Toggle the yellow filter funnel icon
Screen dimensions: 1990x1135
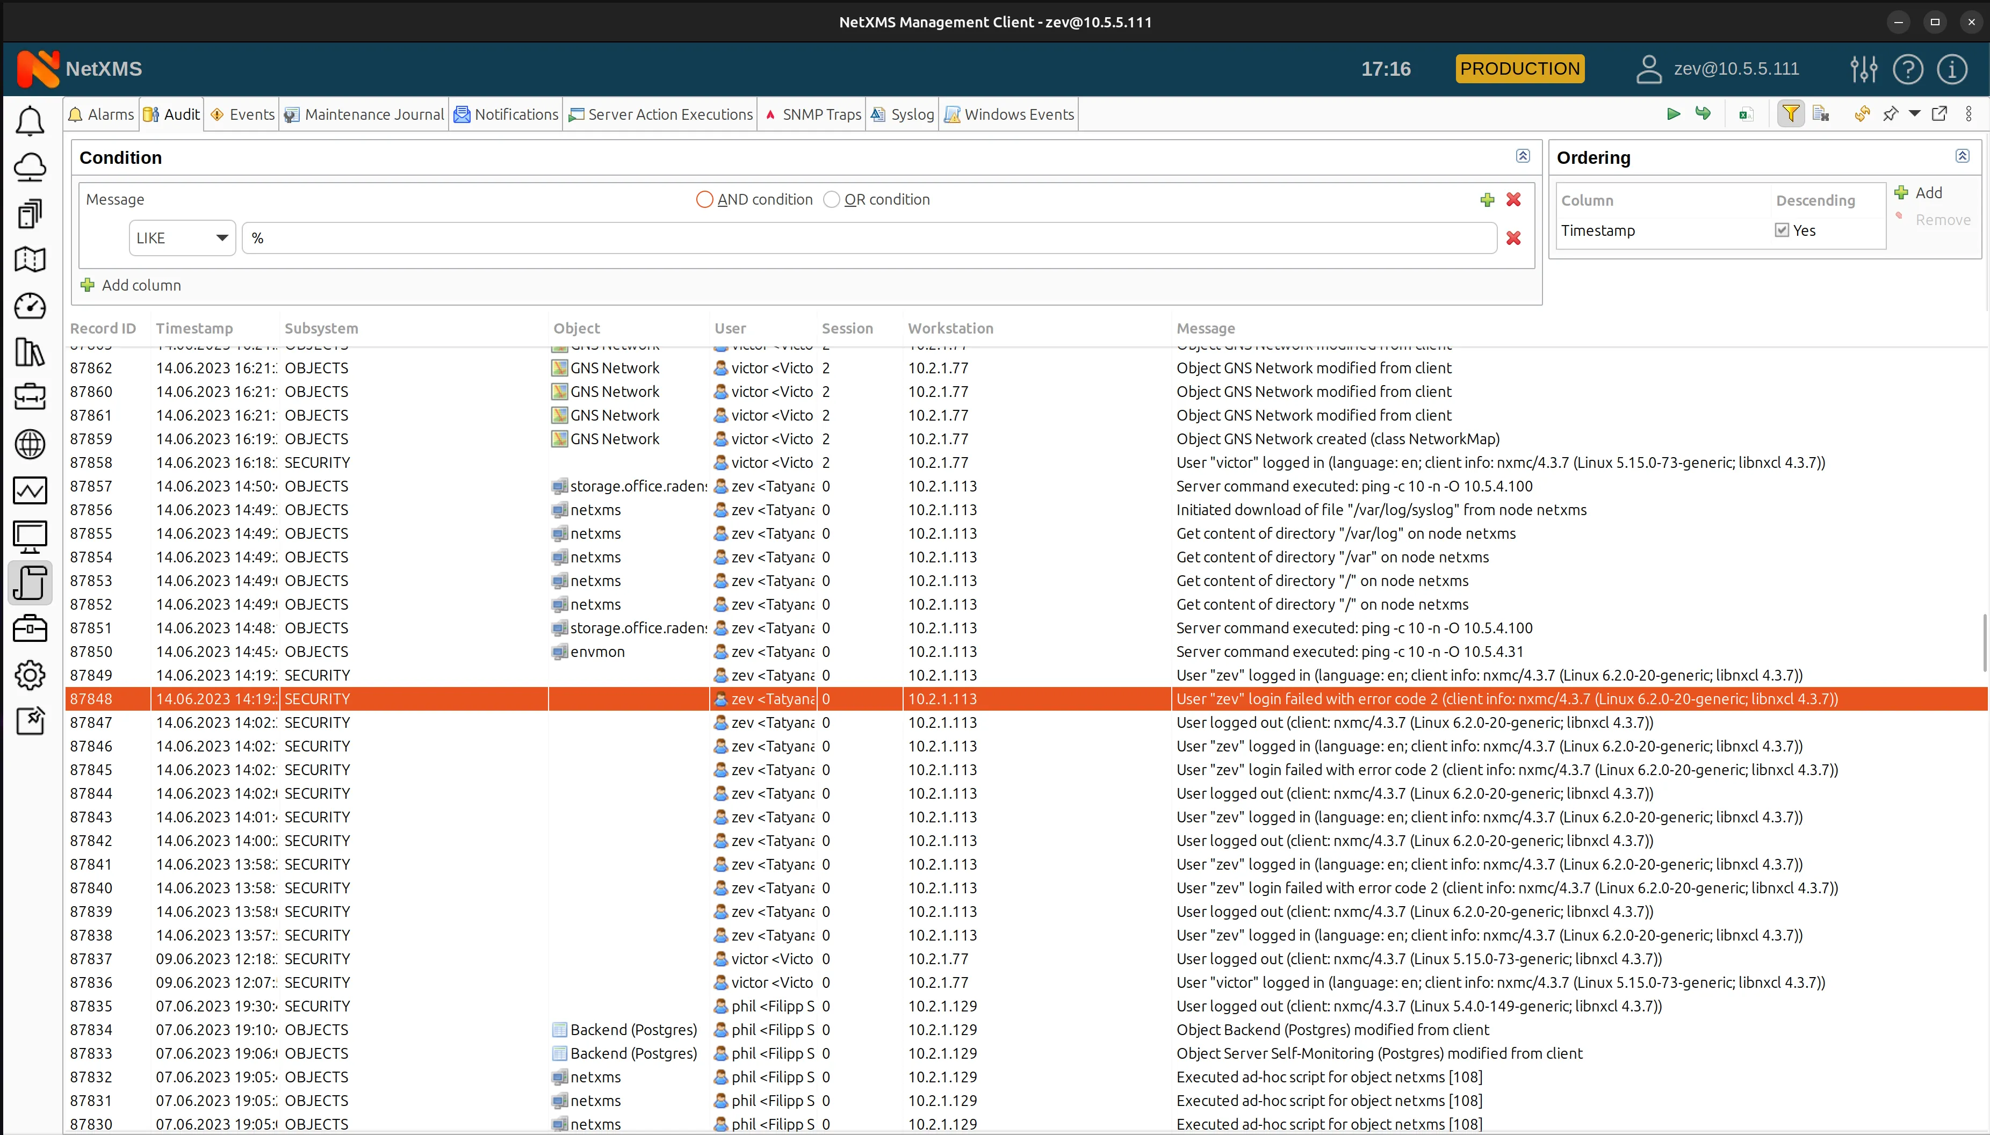pyautogui.click(x=1791, y=114)
